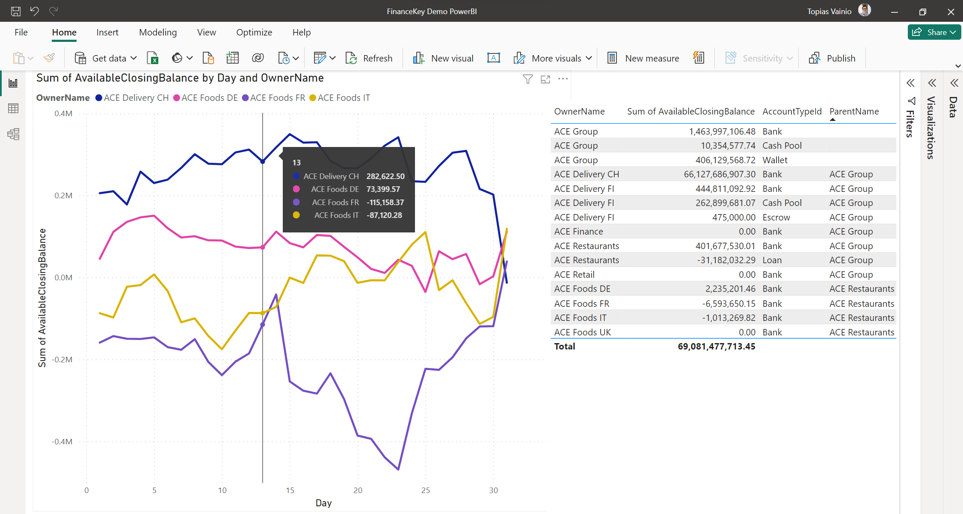Screen dimensions: 963x514
Task: Open Recent sources dropdown arrow
Action: coord(296,58)
